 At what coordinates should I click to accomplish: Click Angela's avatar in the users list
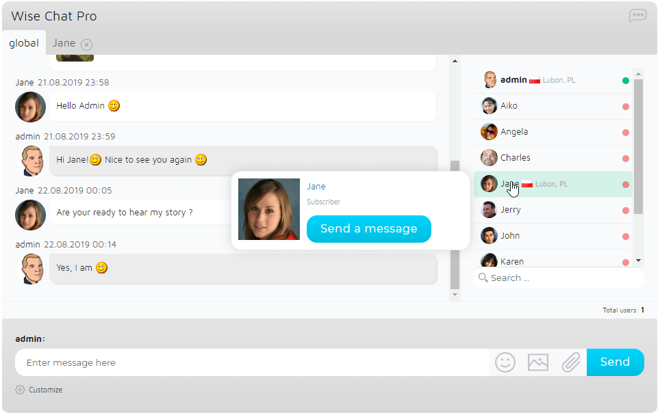pos(489,132)
